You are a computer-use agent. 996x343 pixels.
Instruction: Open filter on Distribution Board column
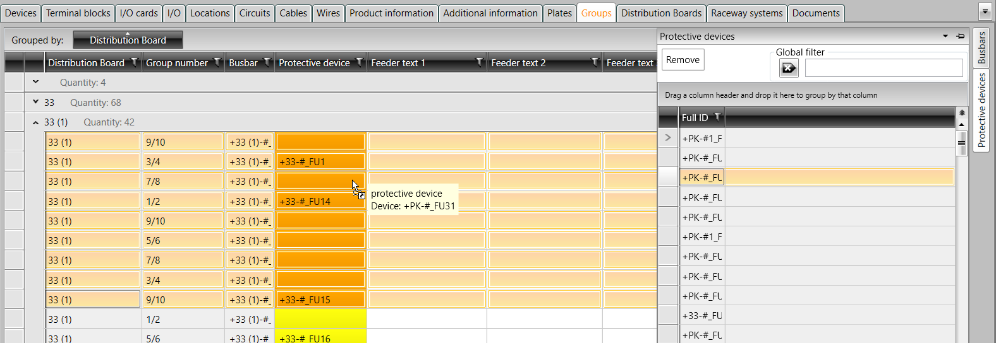(134, 62)
